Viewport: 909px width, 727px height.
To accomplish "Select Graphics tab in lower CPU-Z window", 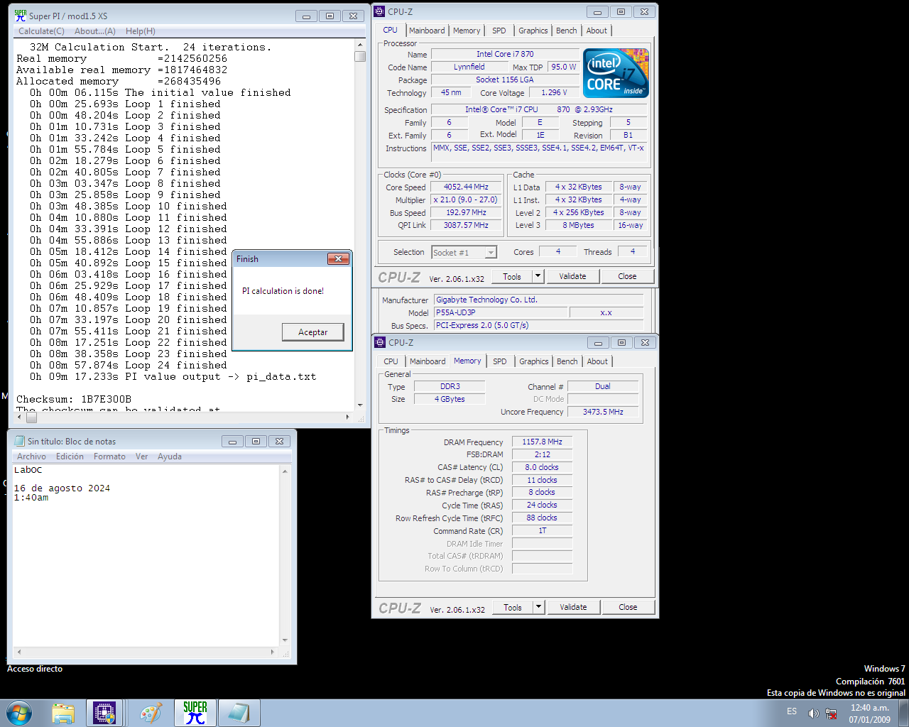I will pos(533,361).
